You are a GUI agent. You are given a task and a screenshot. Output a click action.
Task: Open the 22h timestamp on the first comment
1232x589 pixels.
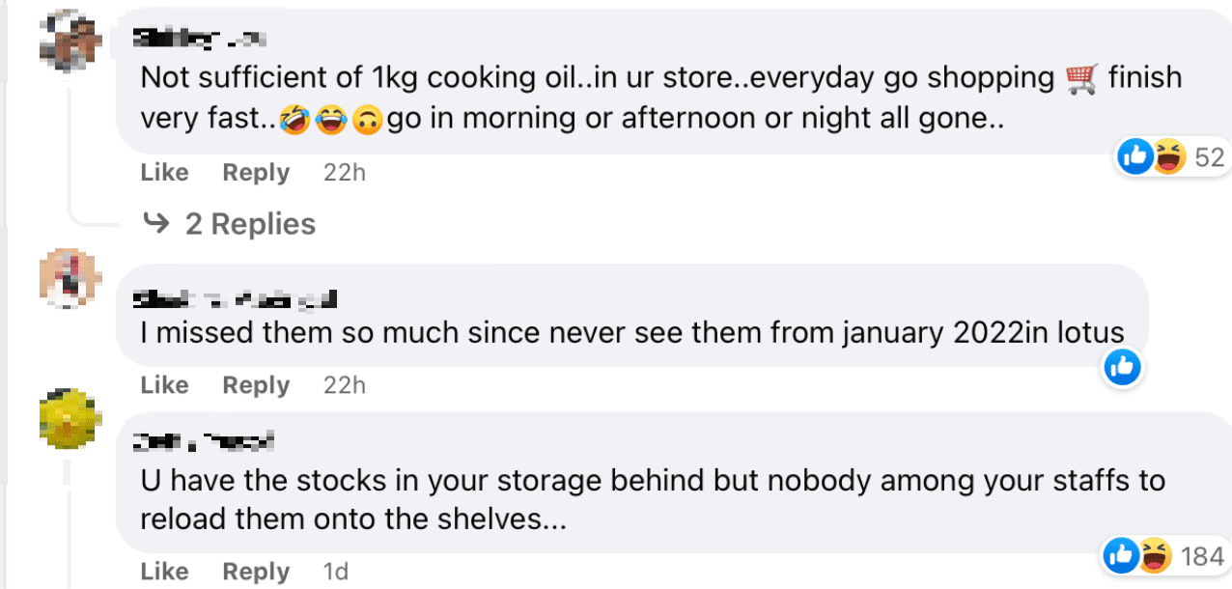pyautogui.click(x=344, y=172)
